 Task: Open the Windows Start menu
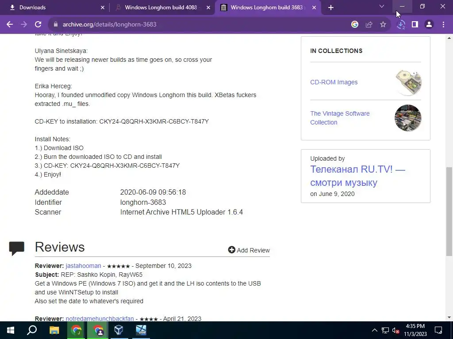tap(11, 330)
